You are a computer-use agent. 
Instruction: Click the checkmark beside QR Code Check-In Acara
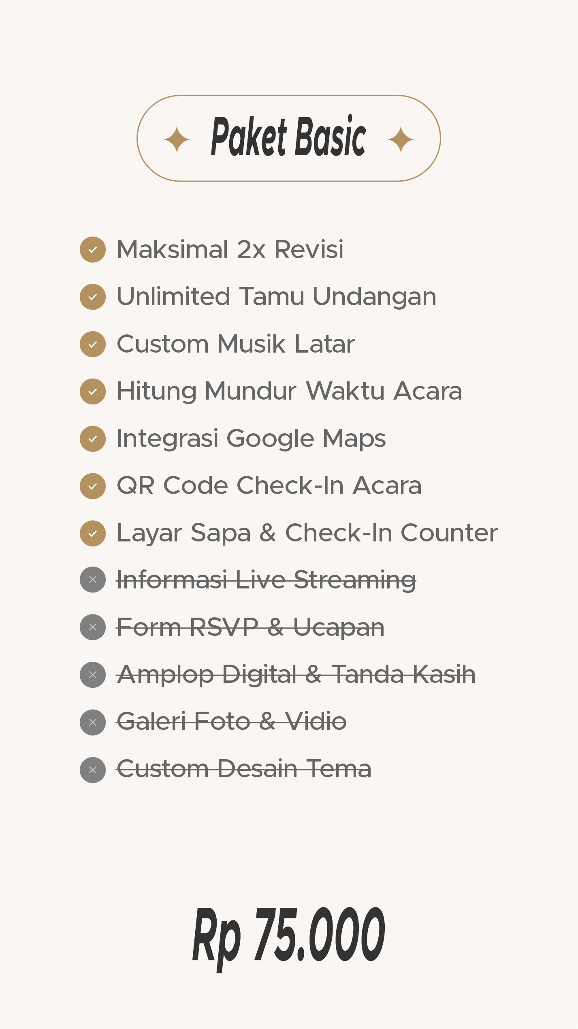pos(93,486)
